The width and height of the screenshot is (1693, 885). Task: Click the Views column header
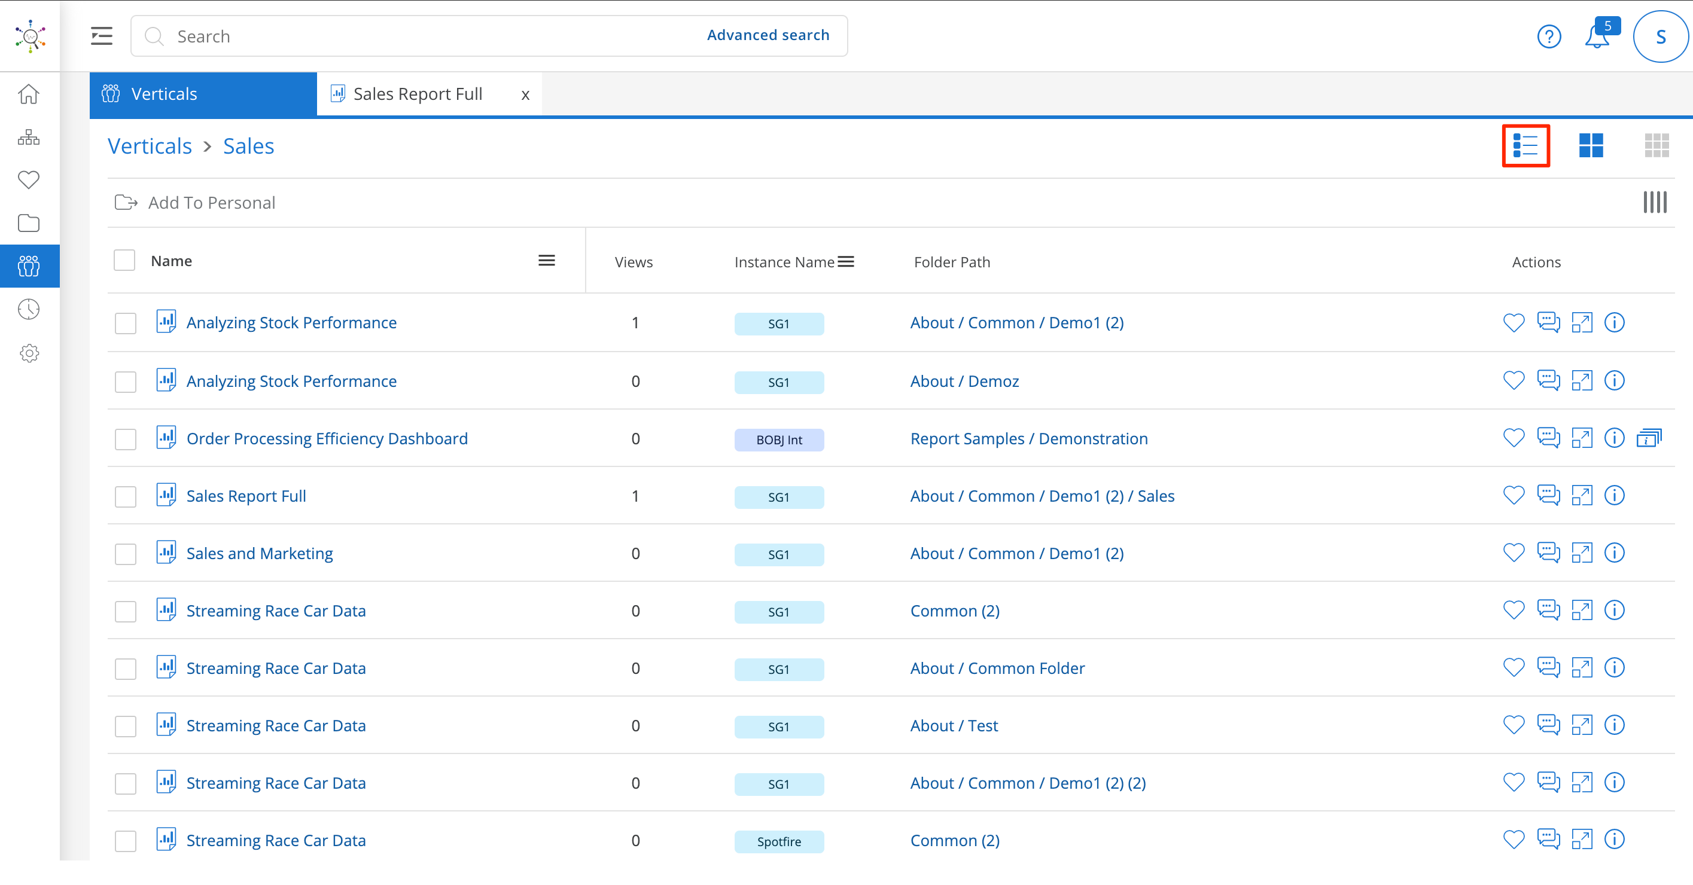pos(634,262)
